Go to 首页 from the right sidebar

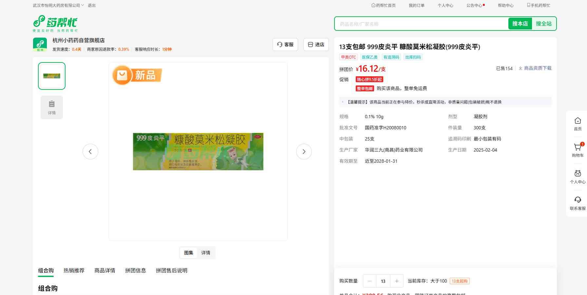pyautogui.click(x=578, y=124)
